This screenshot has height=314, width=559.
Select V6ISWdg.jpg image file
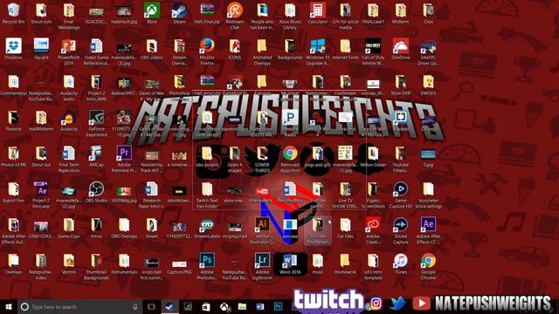[124, 192]
